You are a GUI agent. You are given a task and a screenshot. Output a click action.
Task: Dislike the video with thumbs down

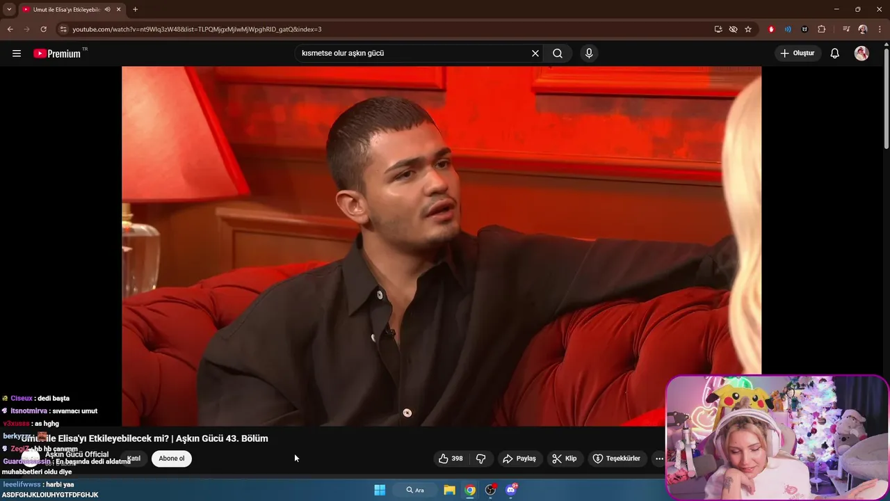480,459
